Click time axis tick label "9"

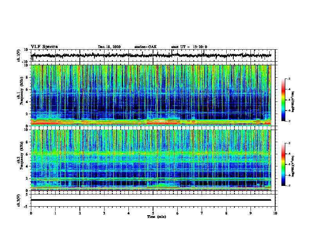click(x=251, y=213)
